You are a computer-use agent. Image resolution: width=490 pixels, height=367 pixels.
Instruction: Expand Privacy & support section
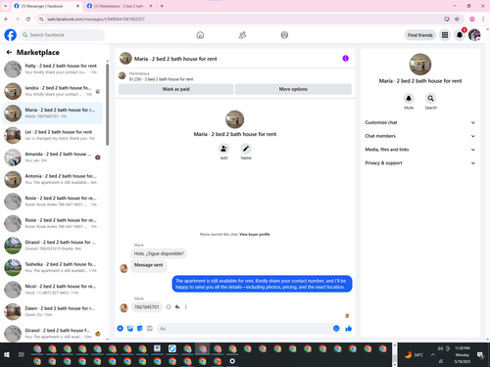(x=419, y=162)
